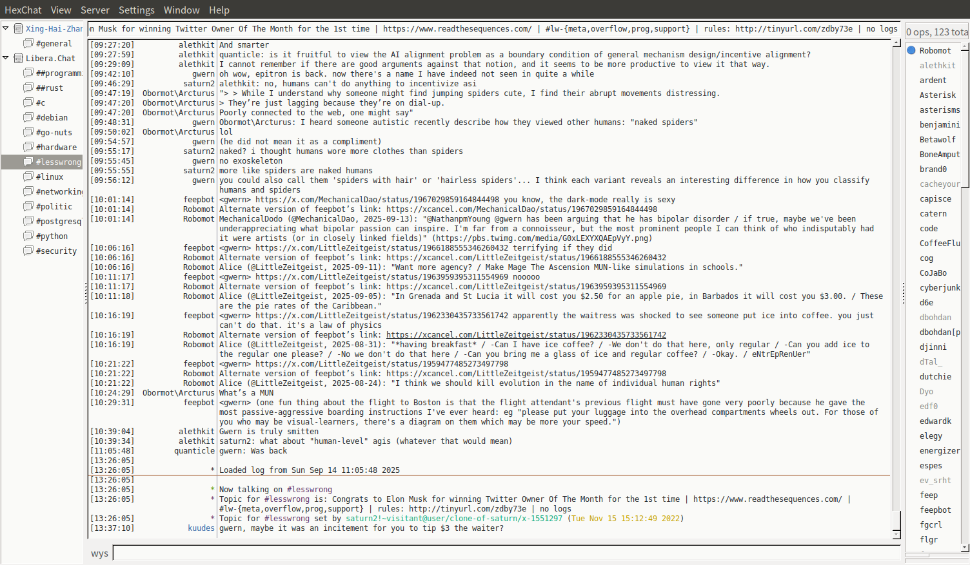
Task: Click the #python channel icon
Action: point(28,236)
